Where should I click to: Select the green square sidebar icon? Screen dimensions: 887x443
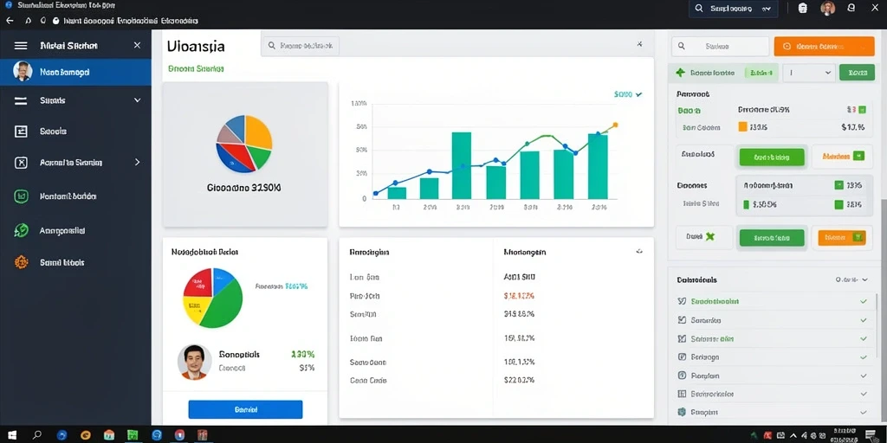[x=21, y=196]
